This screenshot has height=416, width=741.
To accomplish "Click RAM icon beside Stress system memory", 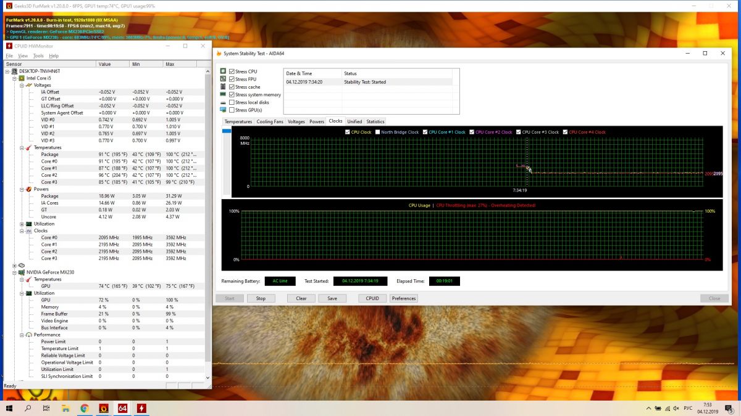I will point(223,94).
